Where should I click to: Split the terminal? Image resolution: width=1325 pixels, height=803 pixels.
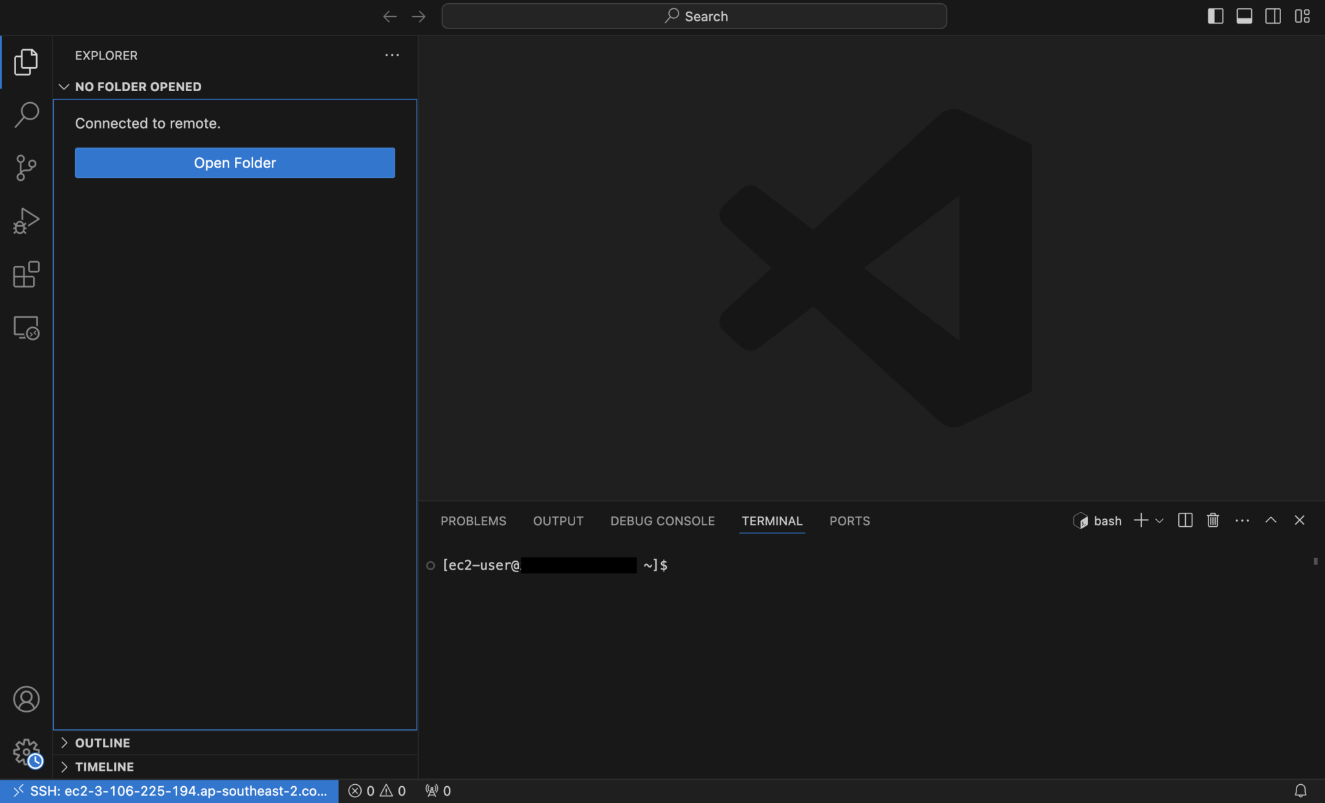pyautogui.click(x=1185, y=520)
